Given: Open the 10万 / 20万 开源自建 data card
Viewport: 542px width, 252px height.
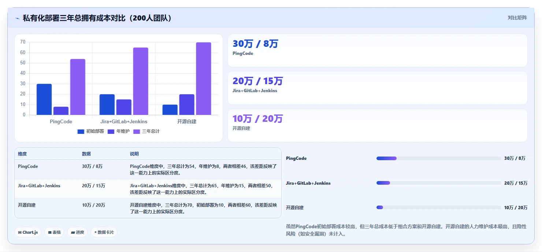Looking at the screenshot, I should [x=378, y=125].
